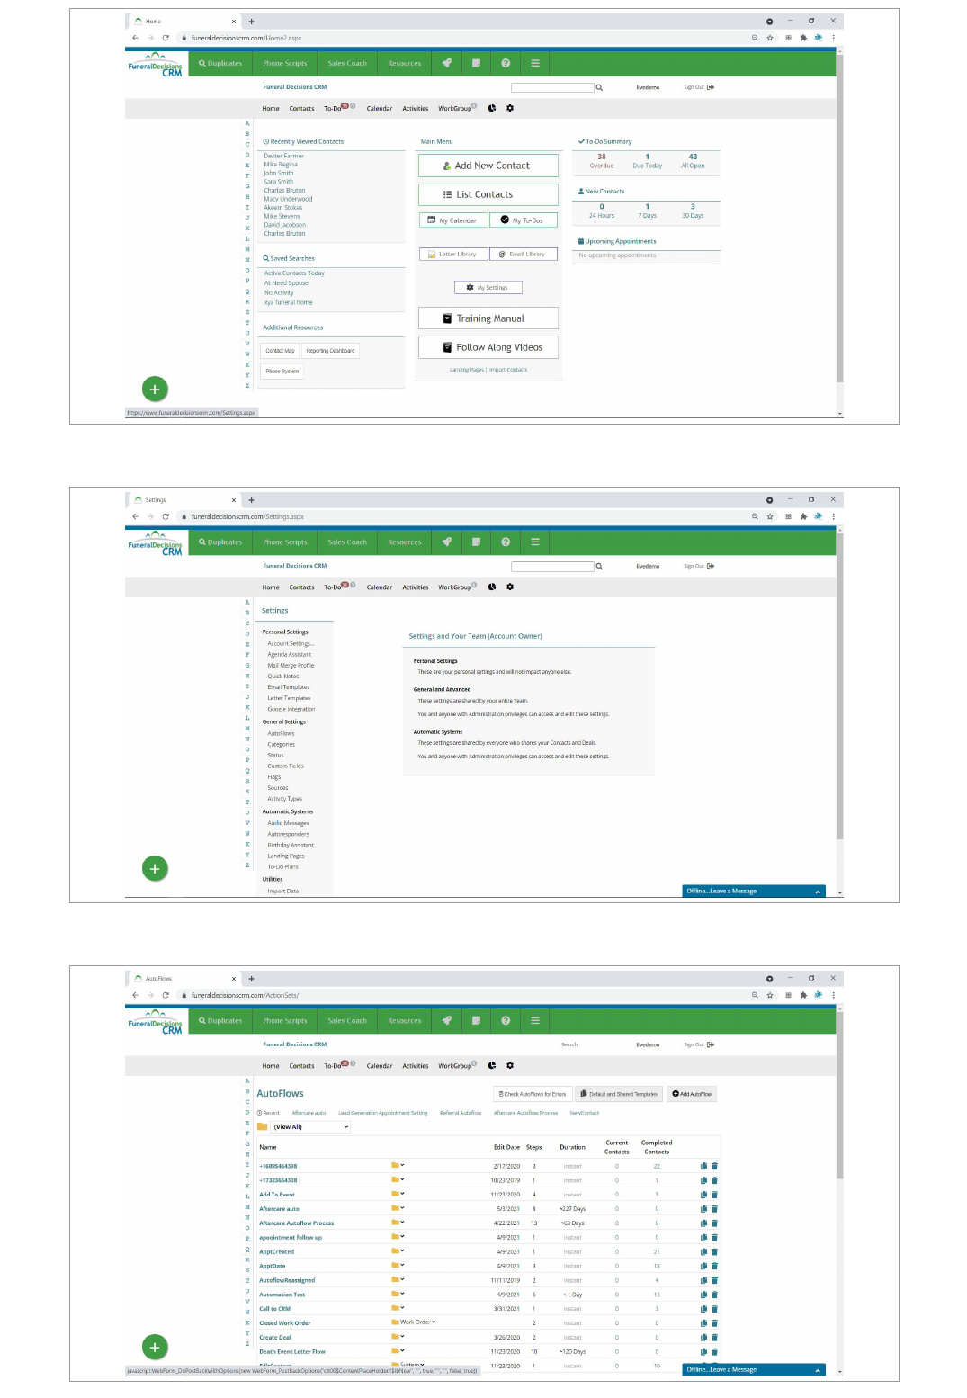This screenshot has height=1398, width=967.
Task: Open the Training Manual
Action: click(488, 318)
